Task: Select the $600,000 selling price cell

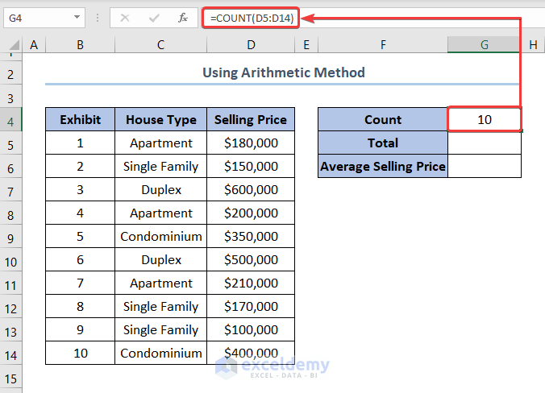Action: click(251, 190)
